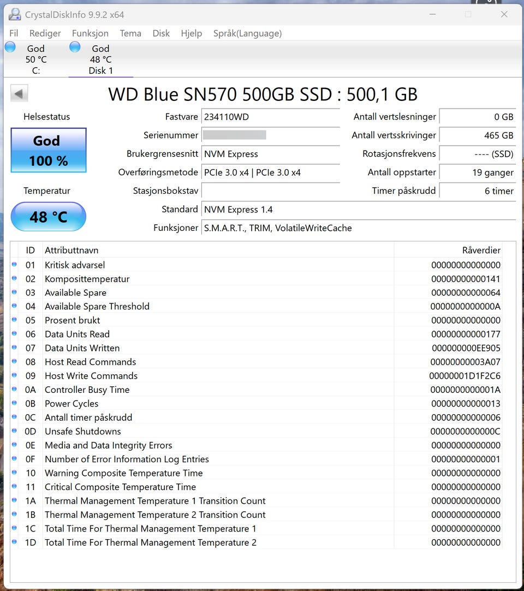Click Timer påskrudd value 6 timer
The height and width of the screenshot is (591, 524).
click(x=478, y=190)
